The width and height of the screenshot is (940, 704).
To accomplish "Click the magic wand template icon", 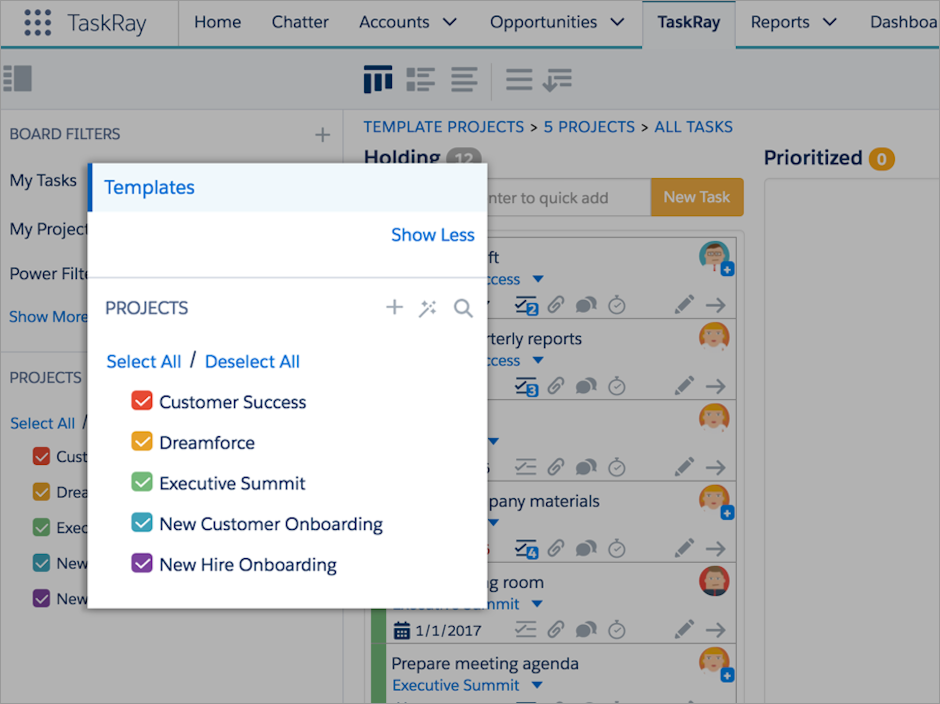I will click(427, 308).
